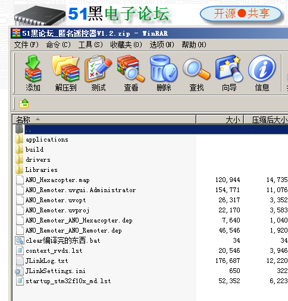Image resolution: width=288 pixels, height=301 pixels.
Task: Open the 工具(S) menu
Action: 90,45
